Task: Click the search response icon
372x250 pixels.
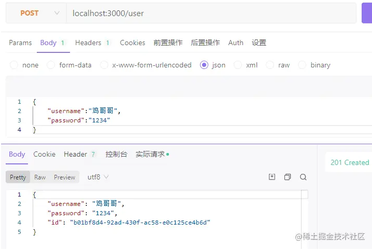Action: (x=303, y=177)
